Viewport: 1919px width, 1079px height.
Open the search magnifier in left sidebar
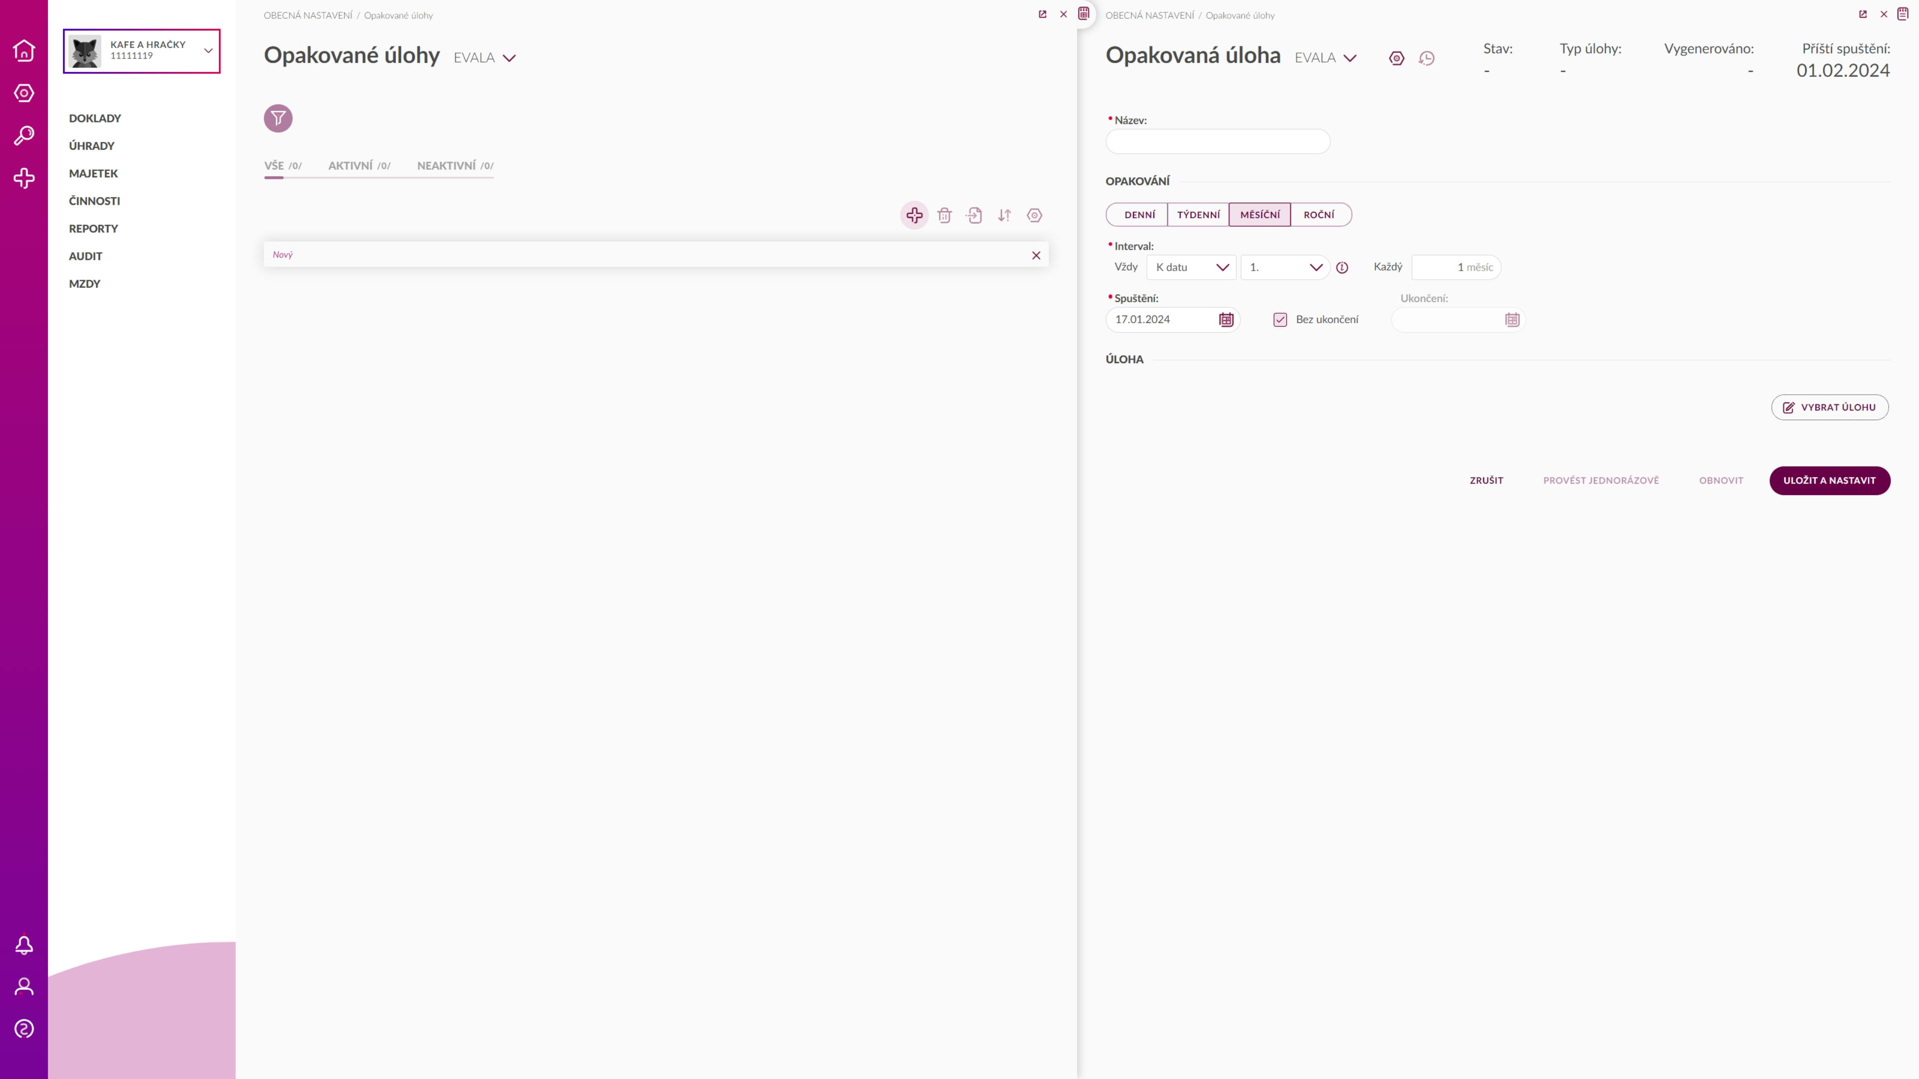click(x=24, y=135)
